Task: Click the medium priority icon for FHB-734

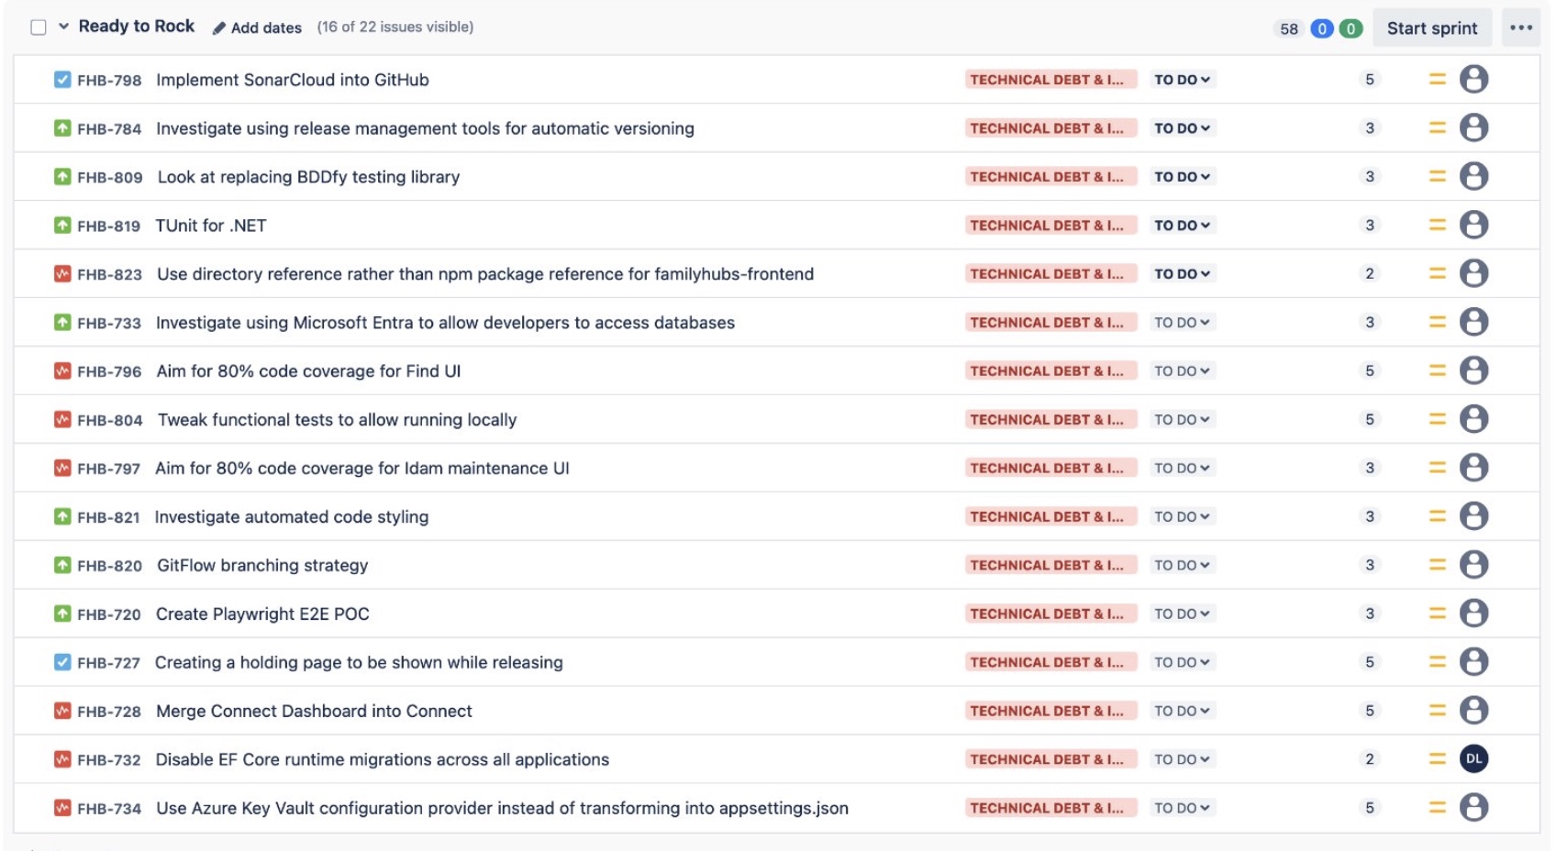Action: (1438, 808)
